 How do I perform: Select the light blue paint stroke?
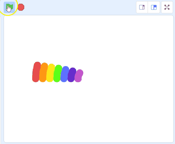click(x=64, y=74)
